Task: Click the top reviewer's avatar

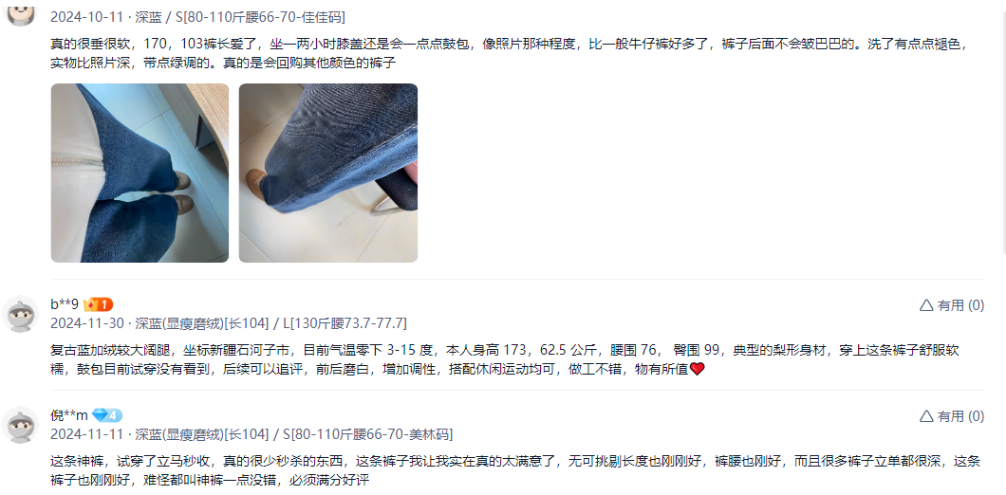Action: point(21,13)
